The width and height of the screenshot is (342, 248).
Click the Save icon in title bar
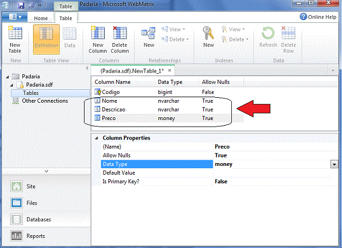[21, 6]
